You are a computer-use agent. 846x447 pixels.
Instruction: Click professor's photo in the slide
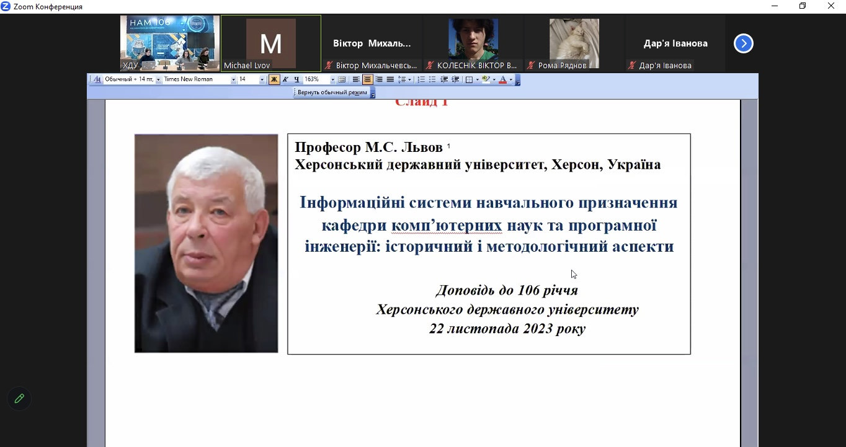[206, 243]
